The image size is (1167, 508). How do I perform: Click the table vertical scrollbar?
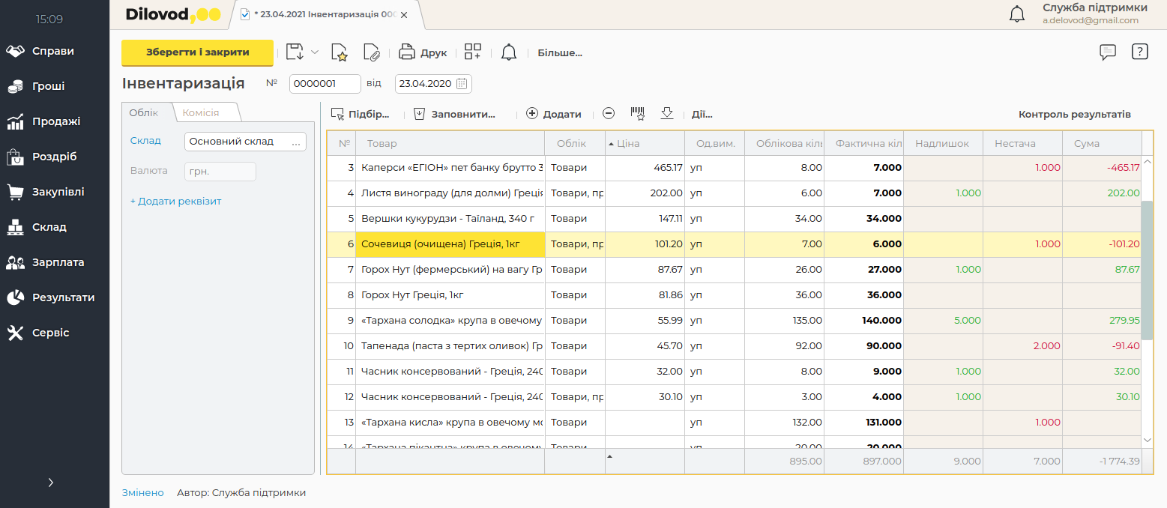(x=1148, y=270)
